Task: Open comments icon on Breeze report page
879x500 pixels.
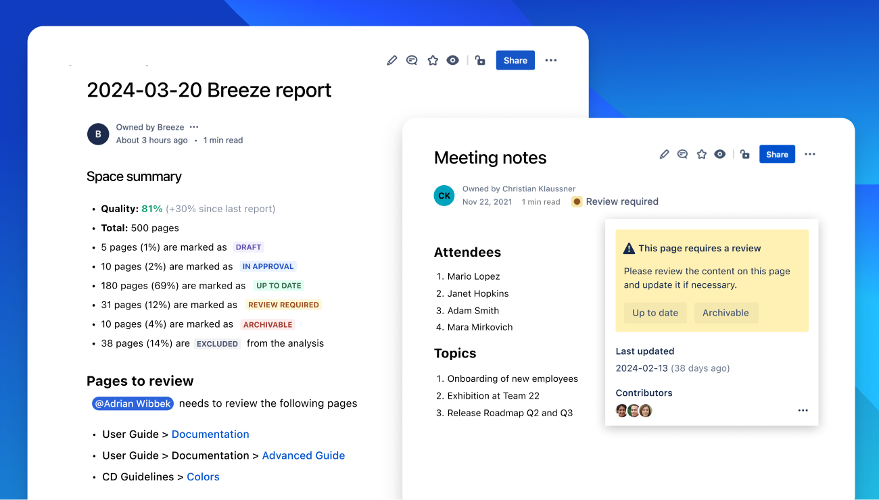Action: 412,60
